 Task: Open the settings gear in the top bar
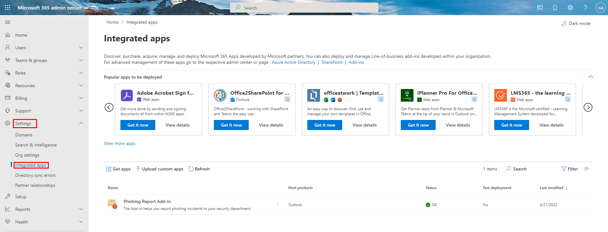click(570, 8)
